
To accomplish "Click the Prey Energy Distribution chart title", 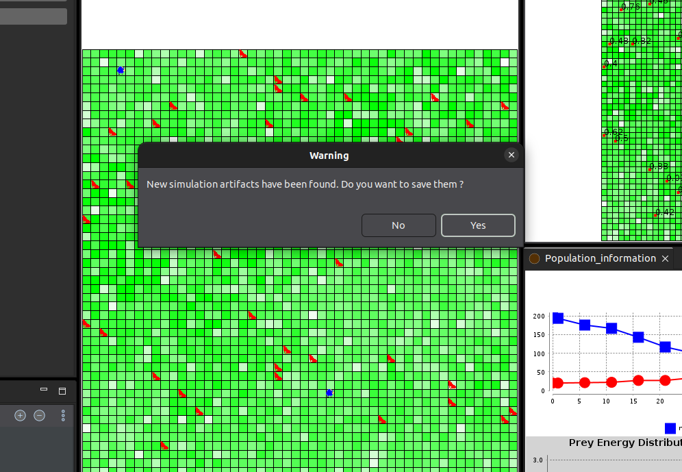I will point(625,443).
